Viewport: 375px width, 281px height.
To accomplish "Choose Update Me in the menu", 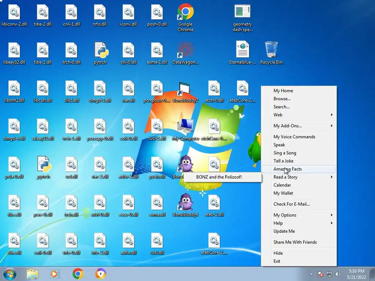I will pyautogui.click(x=299, y=231).
